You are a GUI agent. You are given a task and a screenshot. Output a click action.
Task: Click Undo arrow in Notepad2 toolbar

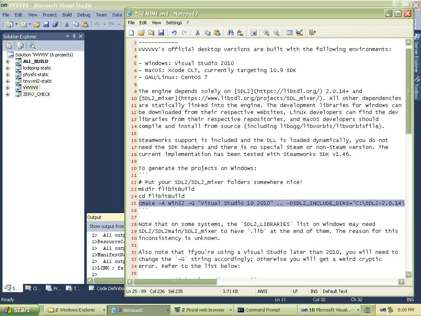(x=174, y=33)
